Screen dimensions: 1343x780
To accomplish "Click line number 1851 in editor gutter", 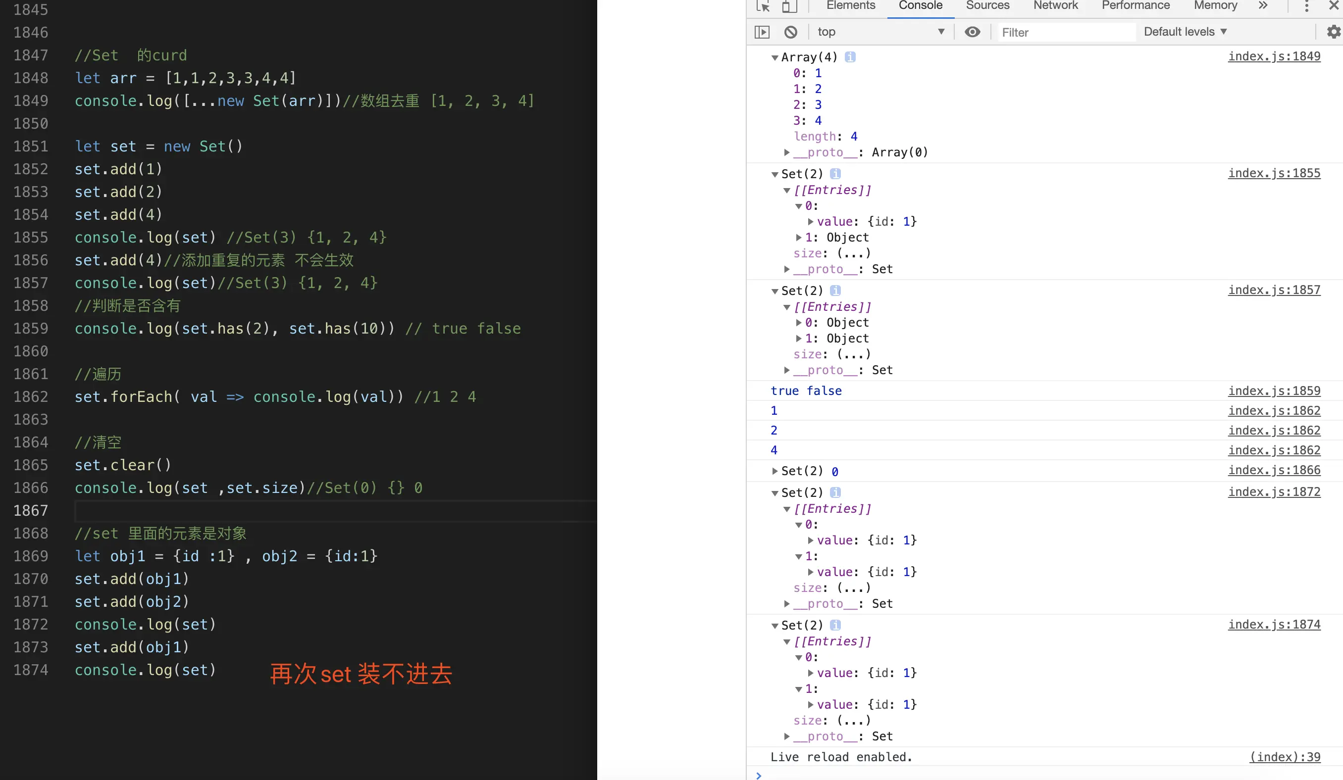I will 30,146.
